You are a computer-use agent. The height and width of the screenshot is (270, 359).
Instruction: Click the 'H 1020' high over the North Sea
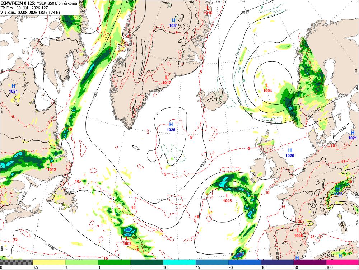point(290,153)
